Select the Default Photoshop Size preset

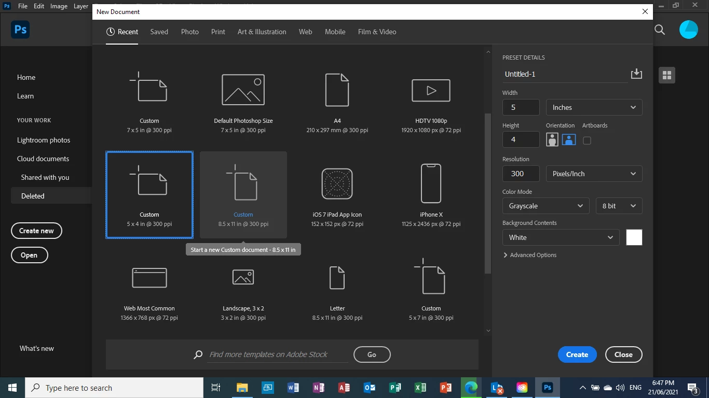click(x=243, y=101)
